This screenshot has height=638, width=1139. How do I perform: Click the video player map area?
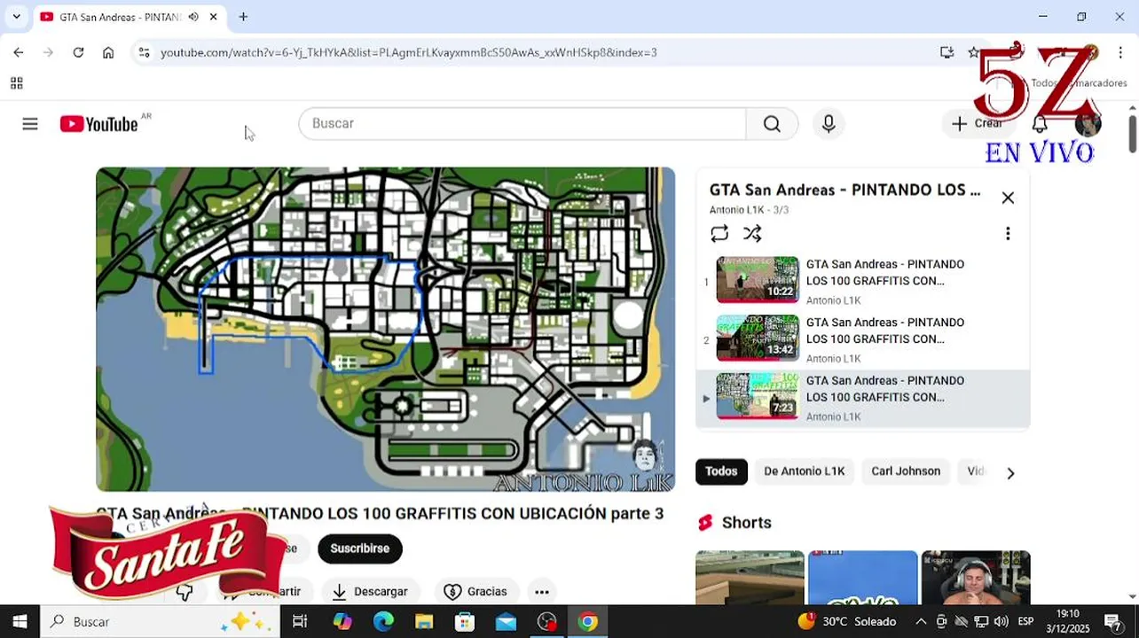tap(385, 329)
